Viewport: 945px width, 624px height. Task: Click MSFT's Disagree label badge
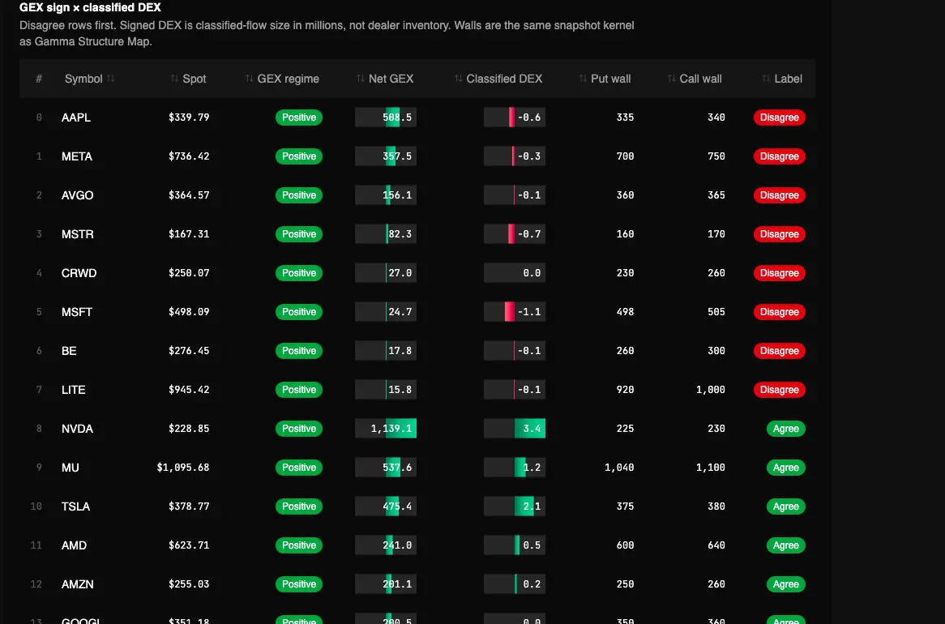(x=780, y=312)
